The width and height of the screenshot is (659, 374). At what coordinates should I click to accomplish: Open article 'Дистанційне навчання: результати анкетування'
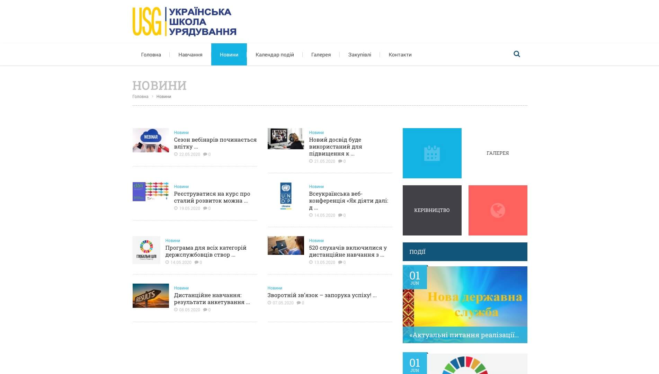point(212,299)
